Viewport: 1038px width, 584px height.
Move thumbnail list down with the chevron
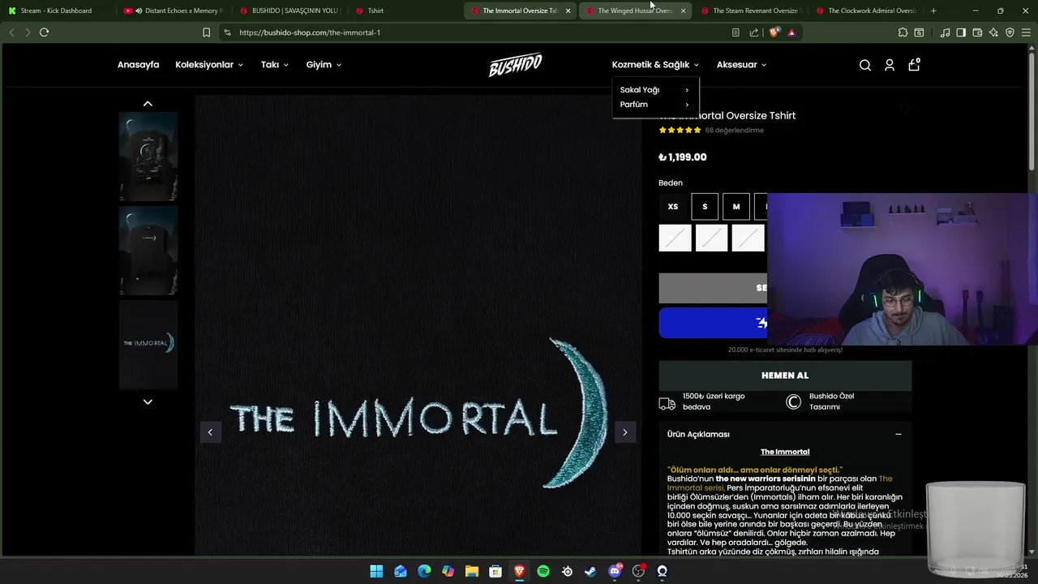pos(148,401)
